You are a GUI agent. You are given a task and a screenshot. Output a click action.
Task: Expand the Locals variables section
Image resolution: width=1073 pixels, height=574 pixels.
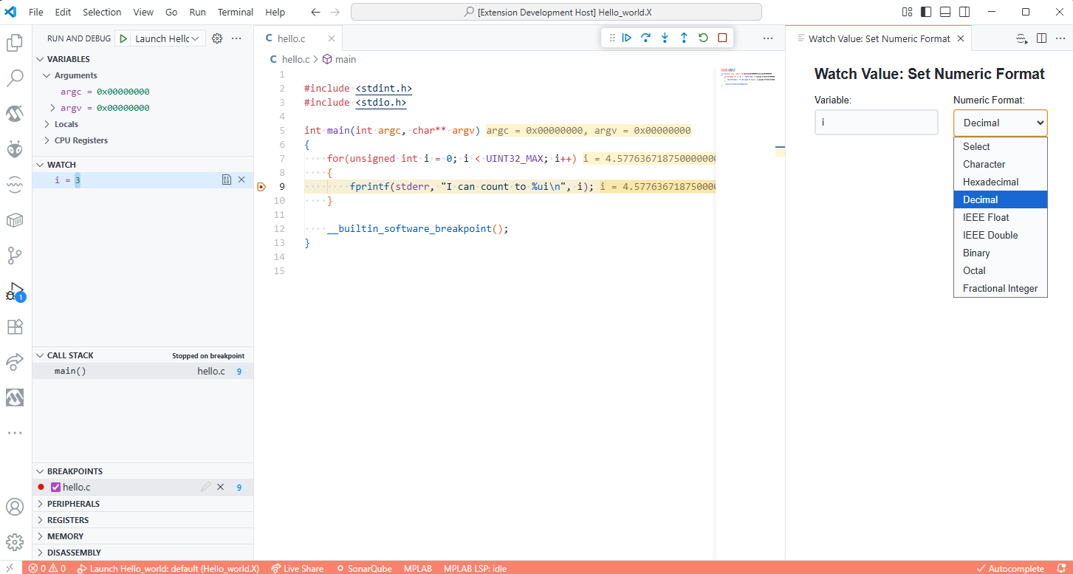click(x=66, y=124)
